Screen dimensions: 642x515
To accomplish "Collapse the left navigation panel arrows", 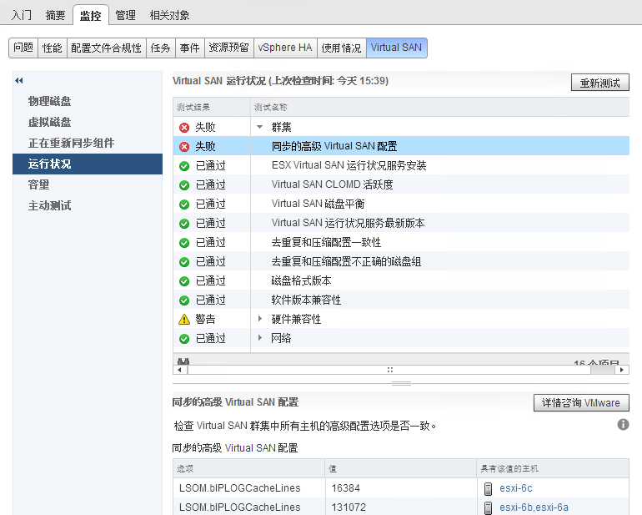I will coord(19,80).
